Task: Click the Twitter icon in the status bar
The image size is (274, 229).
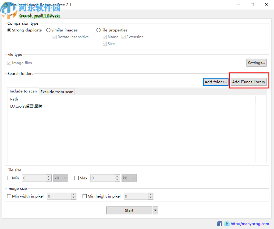Action: [227, 224]
